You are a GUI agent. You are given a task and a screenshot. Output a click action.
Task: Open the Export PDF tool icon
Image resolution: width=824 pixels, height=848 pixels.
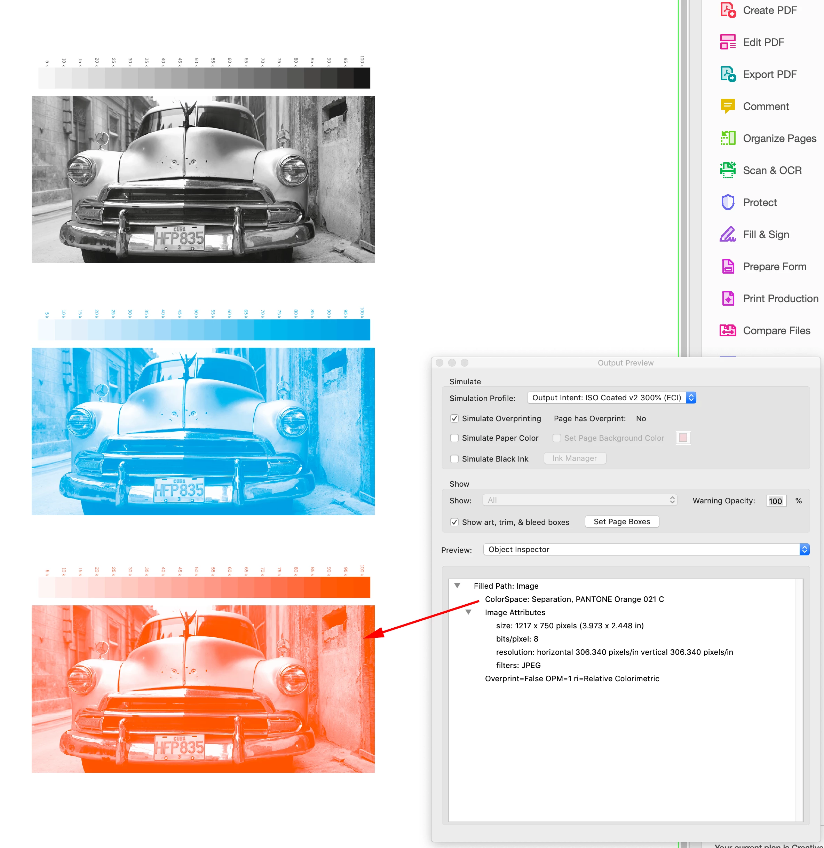click(x=728, y=74)
